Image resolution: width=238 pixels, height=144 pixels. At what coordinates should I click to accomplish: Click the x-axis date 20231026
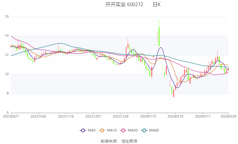[x=38, y=116]
